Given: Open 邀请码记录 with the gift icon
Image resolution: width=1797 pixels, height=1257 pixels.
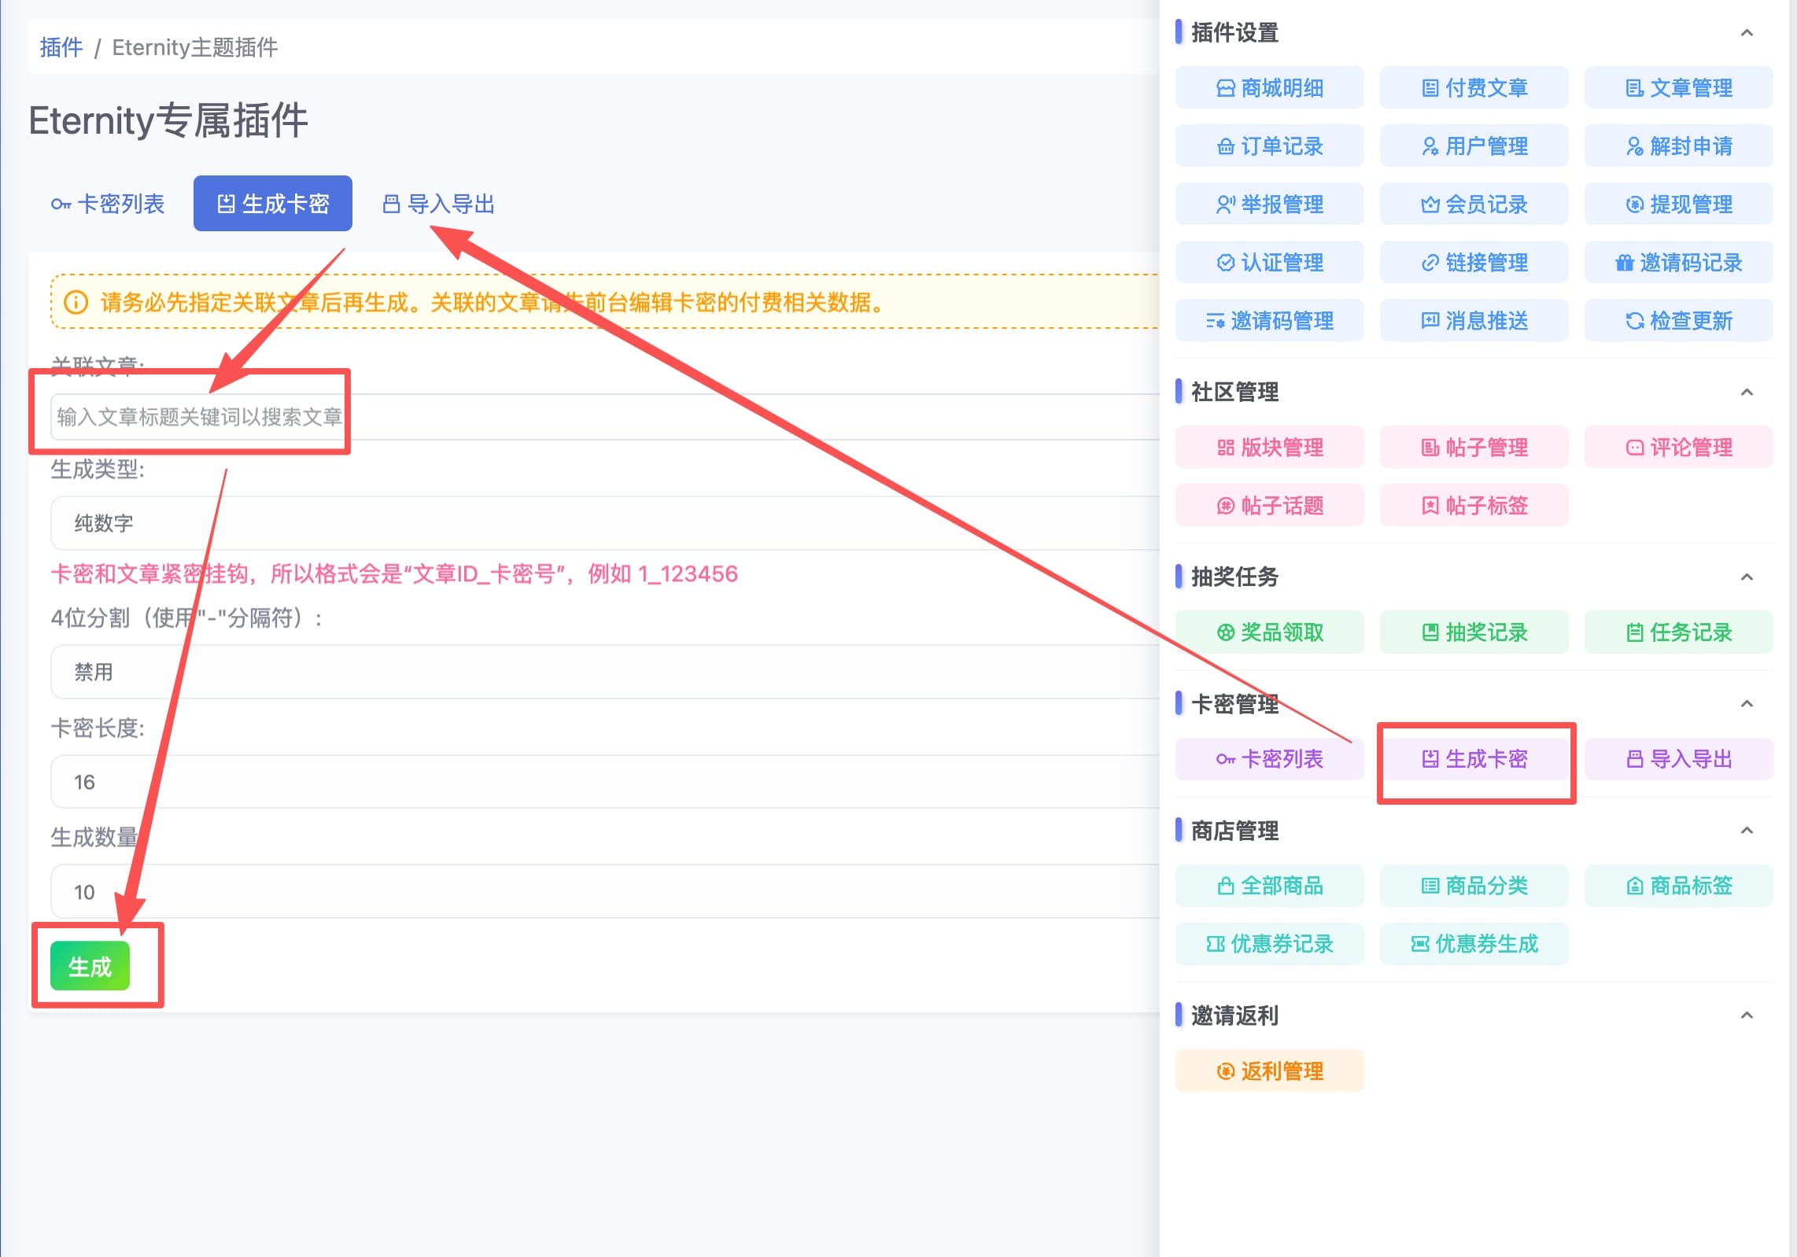Looking at the screenshot, I should [x=1678, y=263].
